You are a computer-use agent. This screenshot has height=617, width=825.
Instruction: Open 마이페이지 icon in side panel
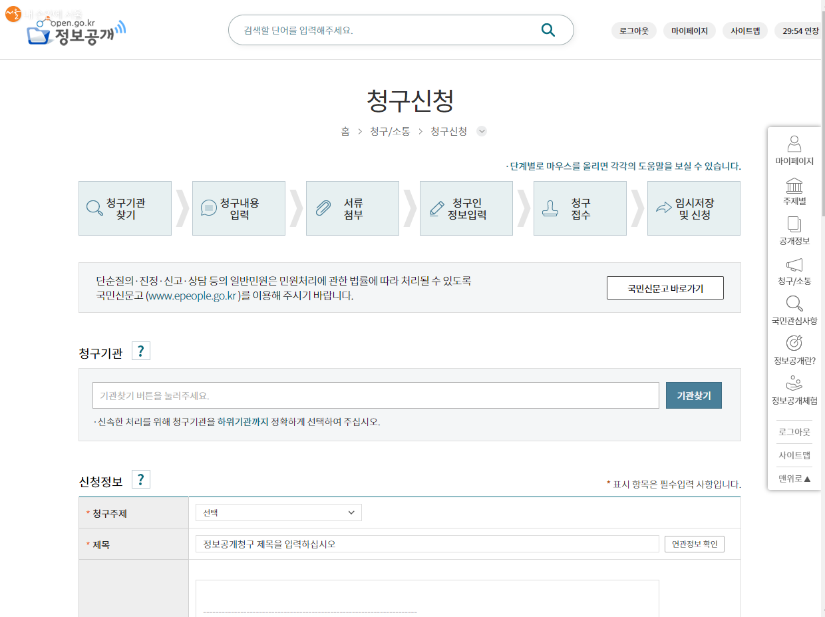(794, 144)
